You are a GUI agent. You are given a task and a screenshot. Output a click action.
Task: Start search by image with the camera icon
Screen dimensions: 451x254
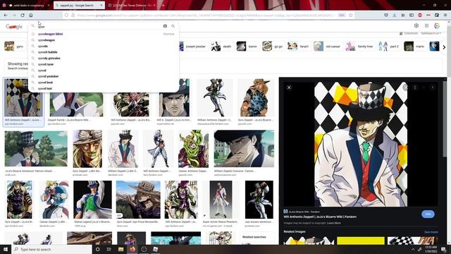pos(165,26)
